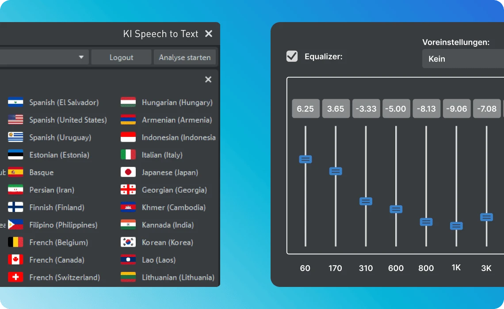The width and height of the screenshot is (504, 309).
Task: Click the 1K band slider handle
Action: pyautogui.click(x=456, y=226)
